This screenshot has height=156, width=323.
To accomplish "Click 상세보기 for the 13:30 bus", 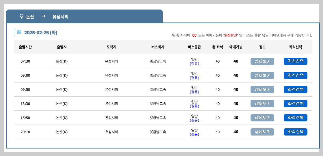I will [x=262, y=104].
